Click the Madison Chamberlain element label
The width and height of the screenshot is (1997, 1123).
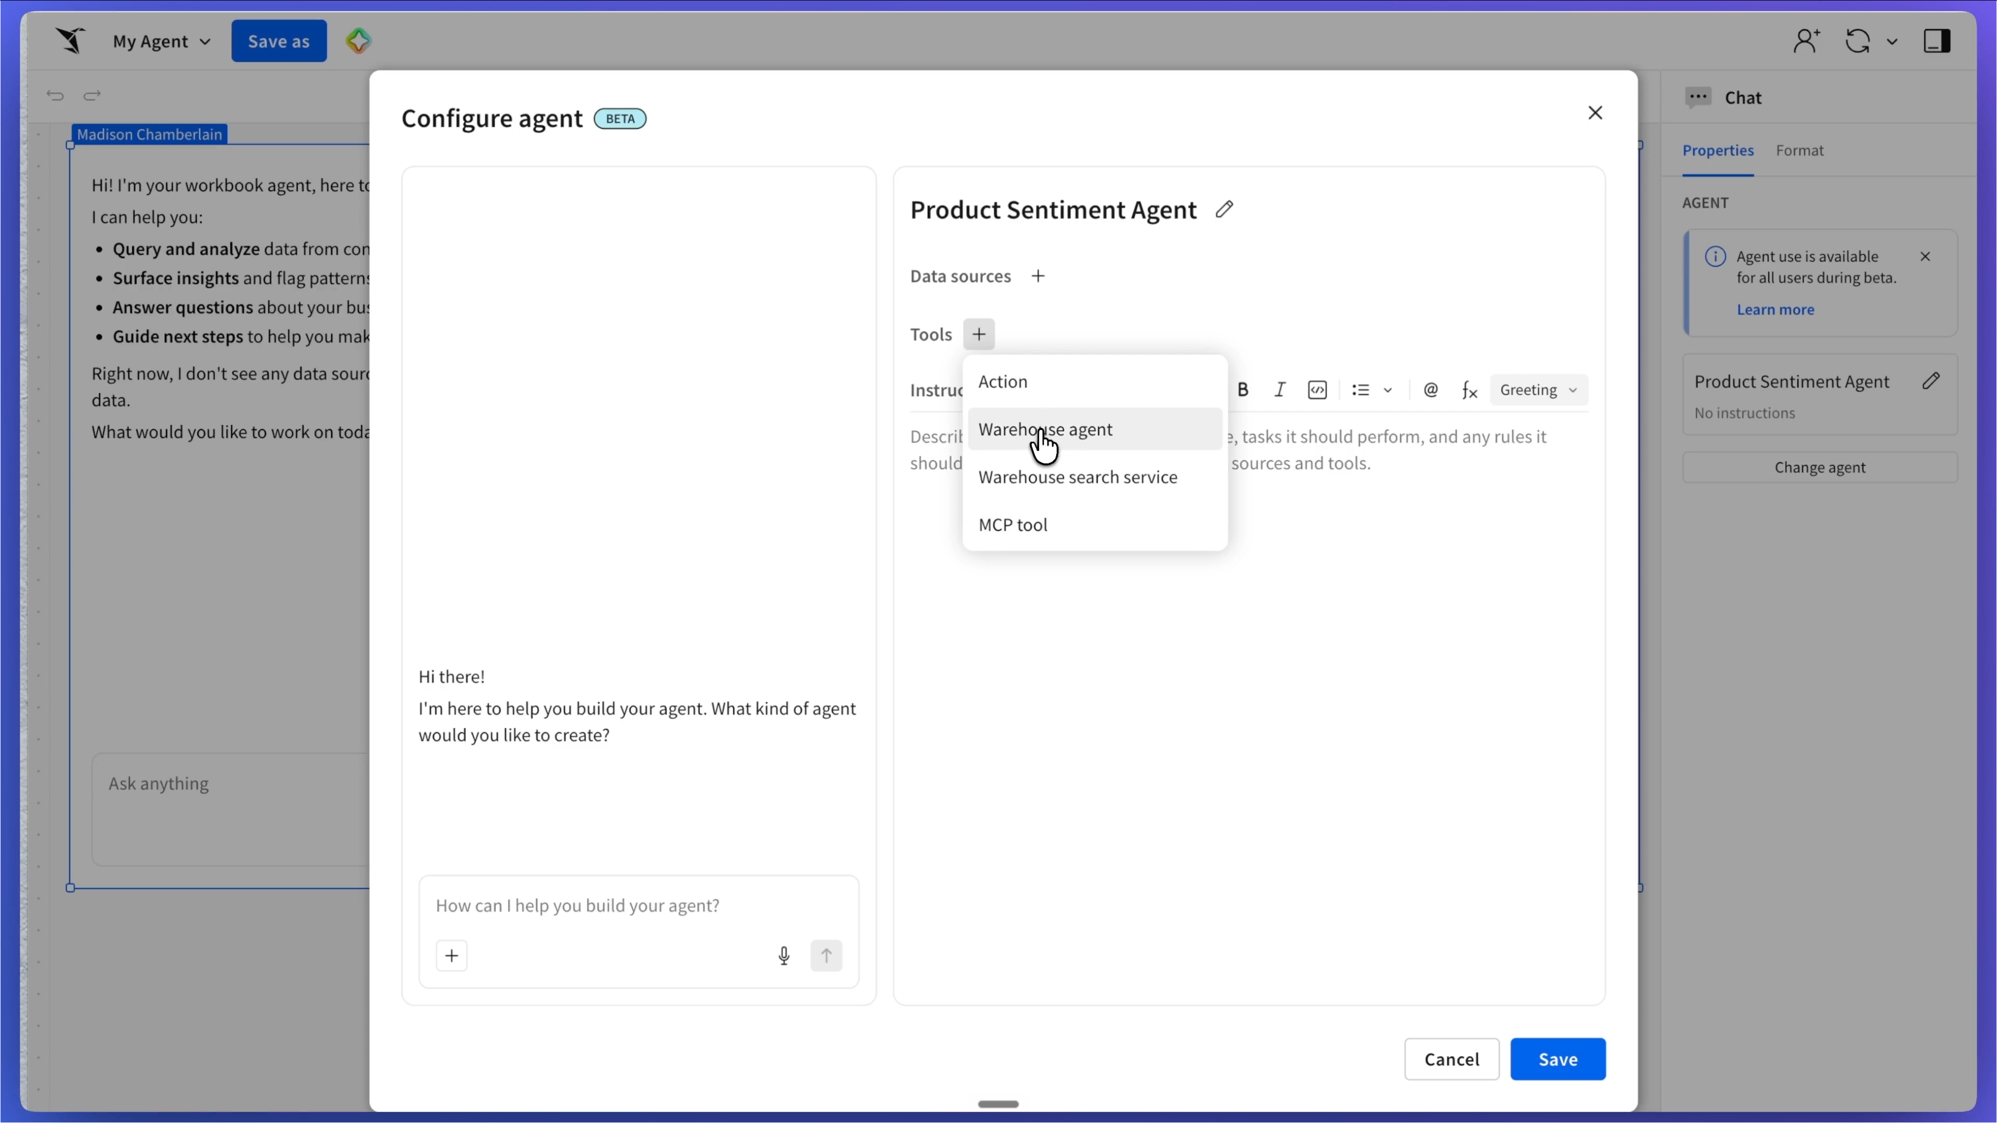pyautogui.click(x=150, y=134)
